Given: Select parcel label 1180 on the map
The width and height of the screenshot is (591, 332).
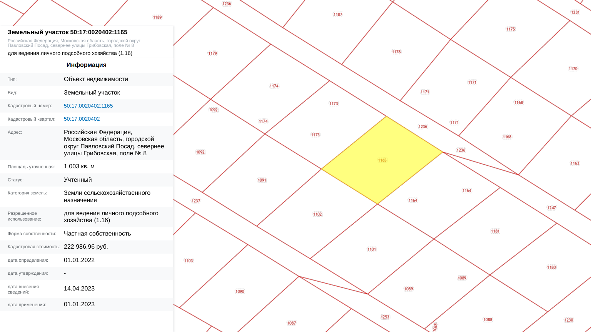Looking at the screenshot, I should (x=551, y=267).
